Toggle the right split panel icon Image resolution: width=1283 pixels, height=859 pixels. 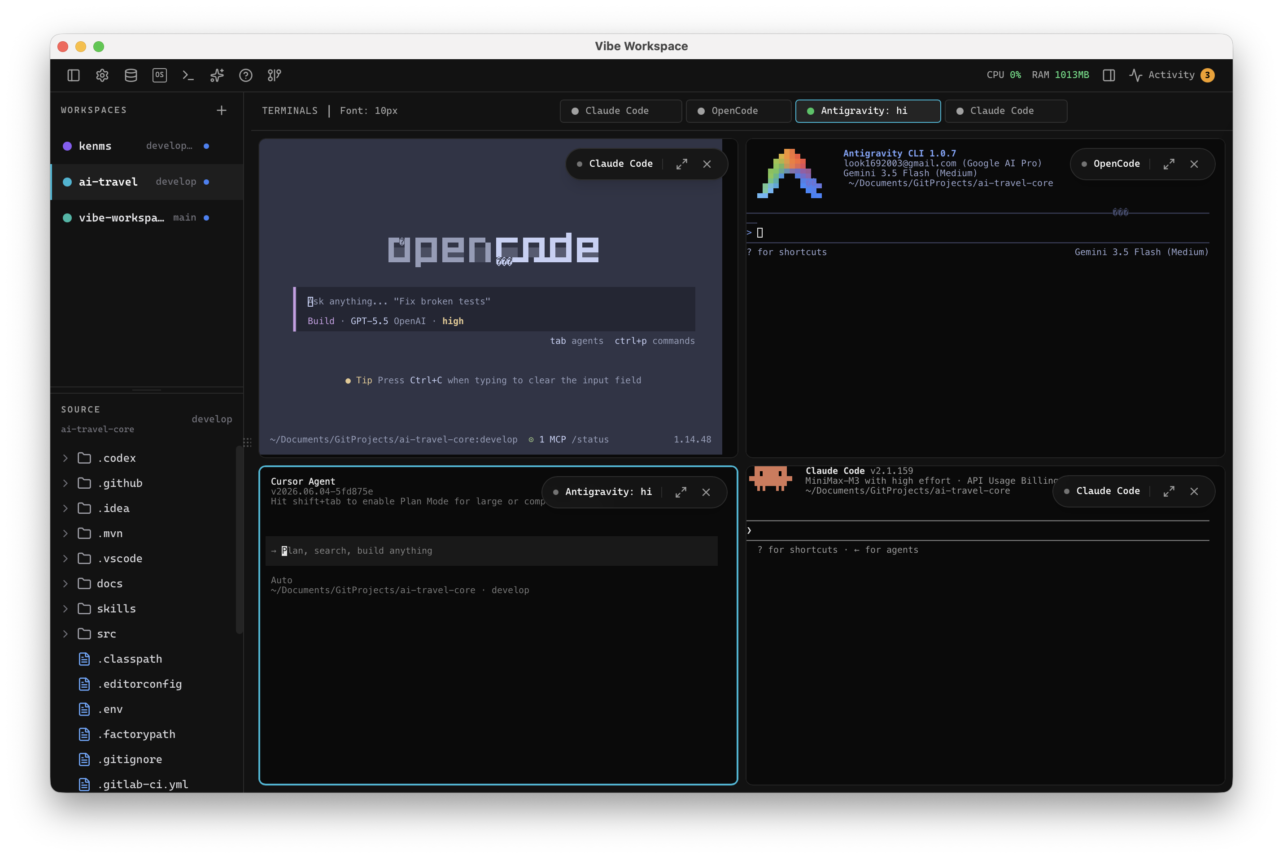(x=1108, y=75)
